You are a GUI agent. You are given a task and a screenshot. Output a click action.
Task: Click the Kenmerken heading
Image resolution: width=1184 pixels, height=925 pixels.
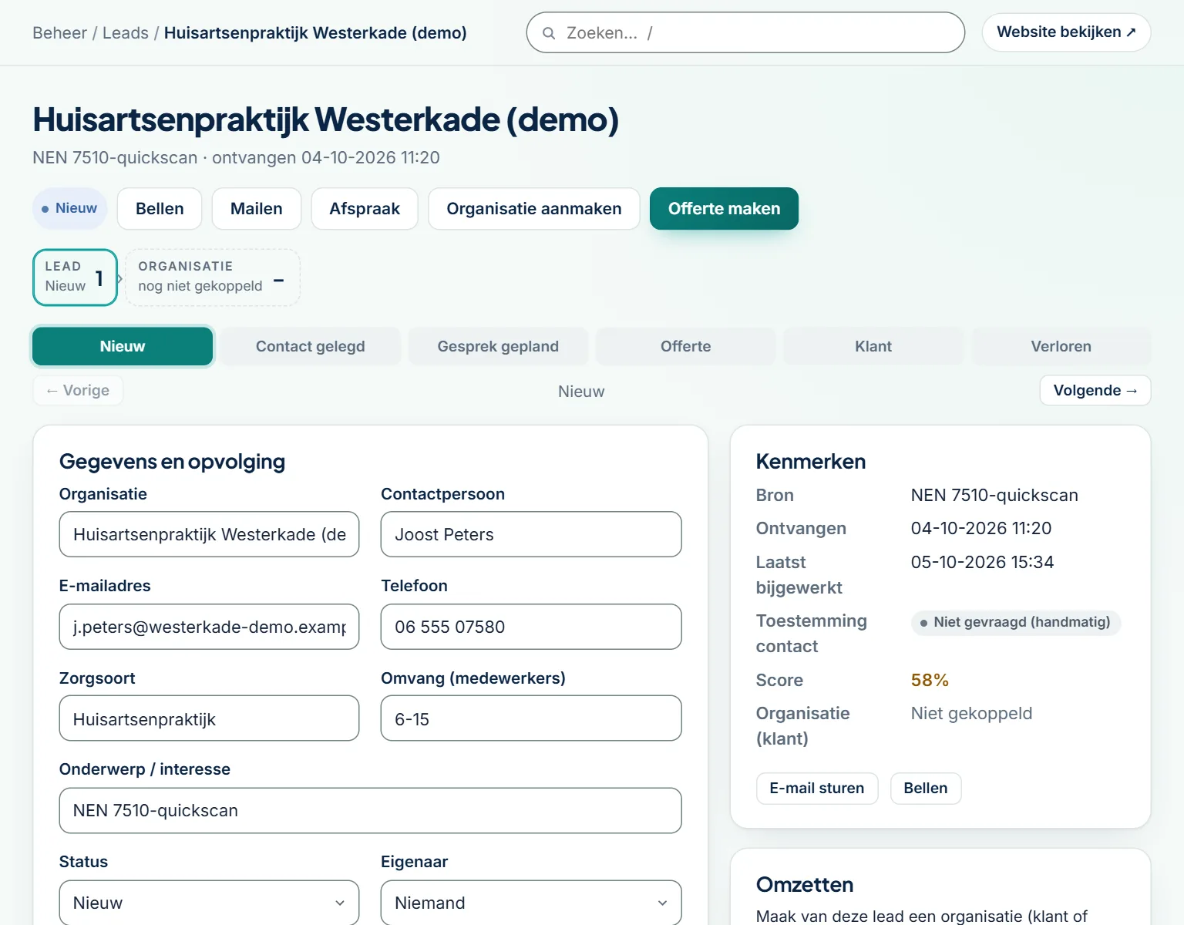811,462
